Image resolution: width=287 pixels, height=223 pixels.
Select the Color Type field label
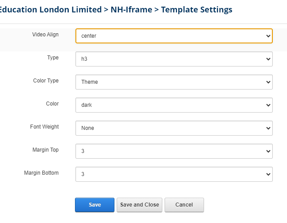point(46,81)
